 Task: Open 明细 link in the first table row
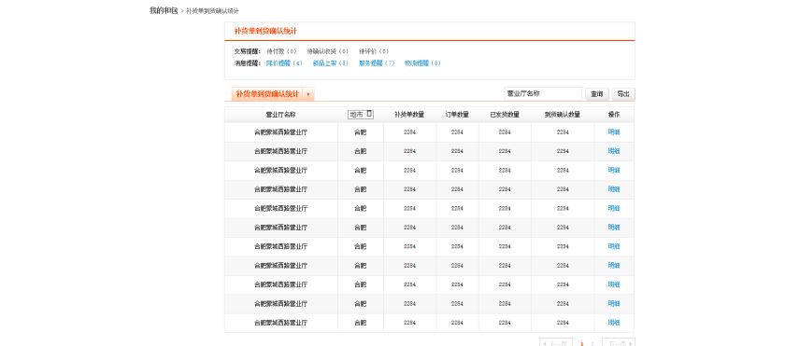pyautogui.click(x=614, y=132)
